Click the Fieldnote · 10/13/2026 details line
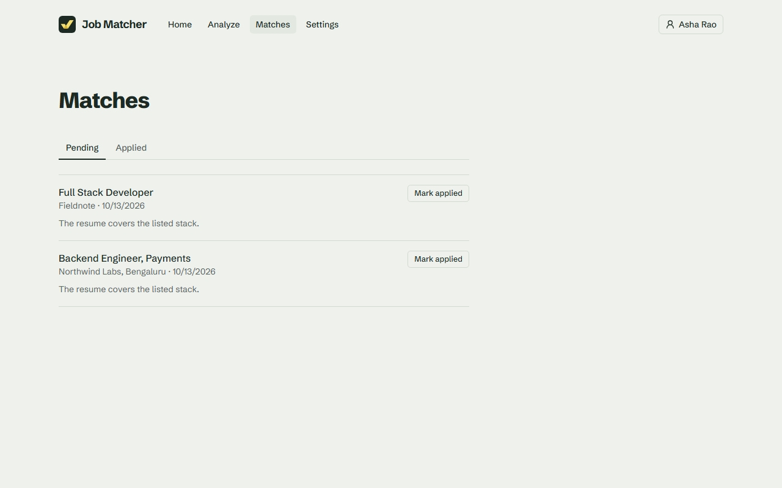This screenshot has width=782, height=488. coord(101,206)
